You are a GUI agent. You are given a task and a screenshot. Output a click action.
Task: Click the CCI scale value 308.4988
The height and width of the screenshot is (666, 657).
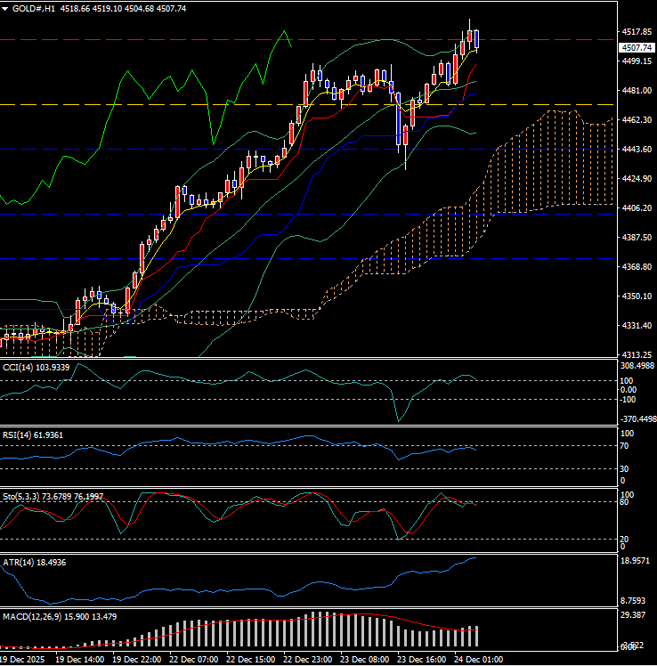coord(637,366)
